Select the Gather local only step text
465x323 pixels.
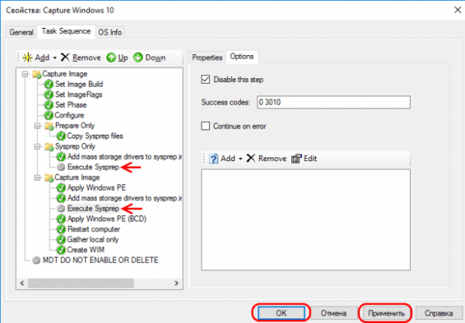[93, 239]
